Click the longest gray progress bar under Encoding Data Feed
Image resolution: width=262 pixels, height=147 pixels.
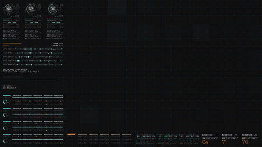30,80
